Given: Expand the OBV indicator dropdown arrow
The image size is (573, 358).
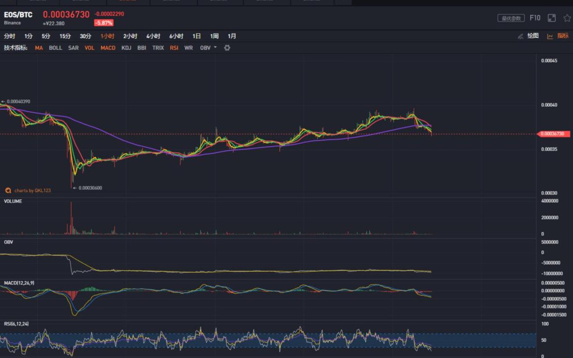Looking at the screenshot, I should [215, 47].
